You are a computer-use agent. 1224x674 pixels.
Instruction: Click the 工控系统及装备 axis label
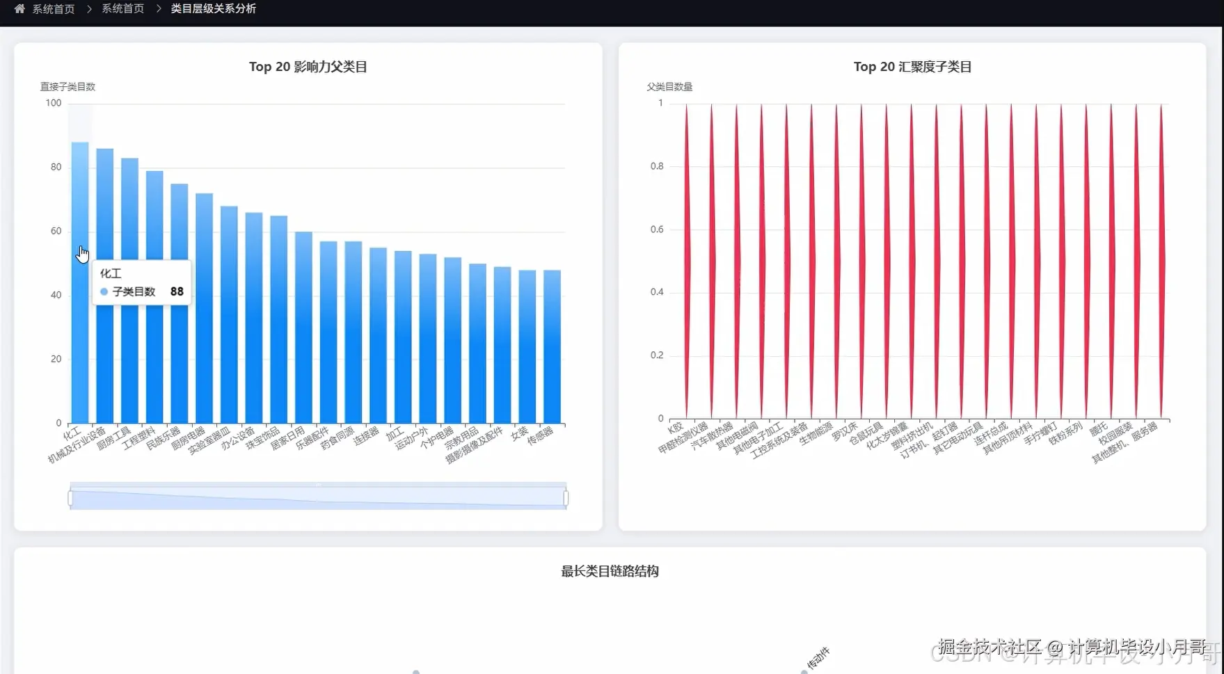779,440
